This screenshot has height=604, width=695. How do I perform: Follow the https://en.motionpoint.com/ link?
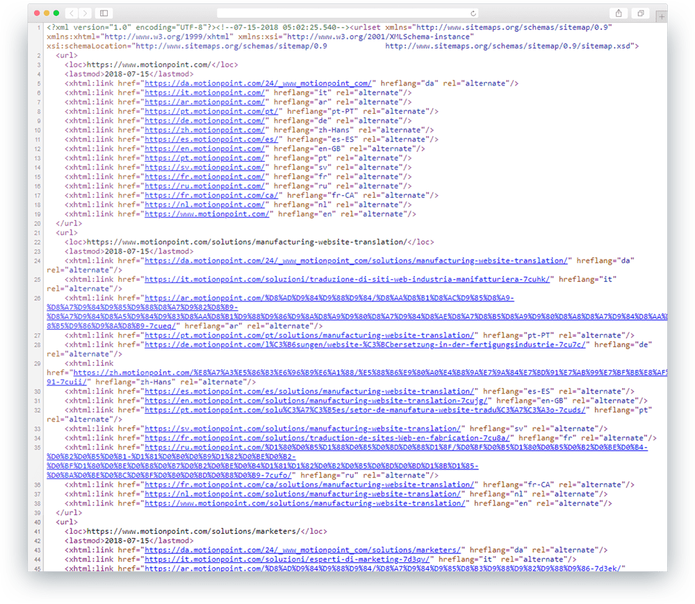tap(205, 149)
